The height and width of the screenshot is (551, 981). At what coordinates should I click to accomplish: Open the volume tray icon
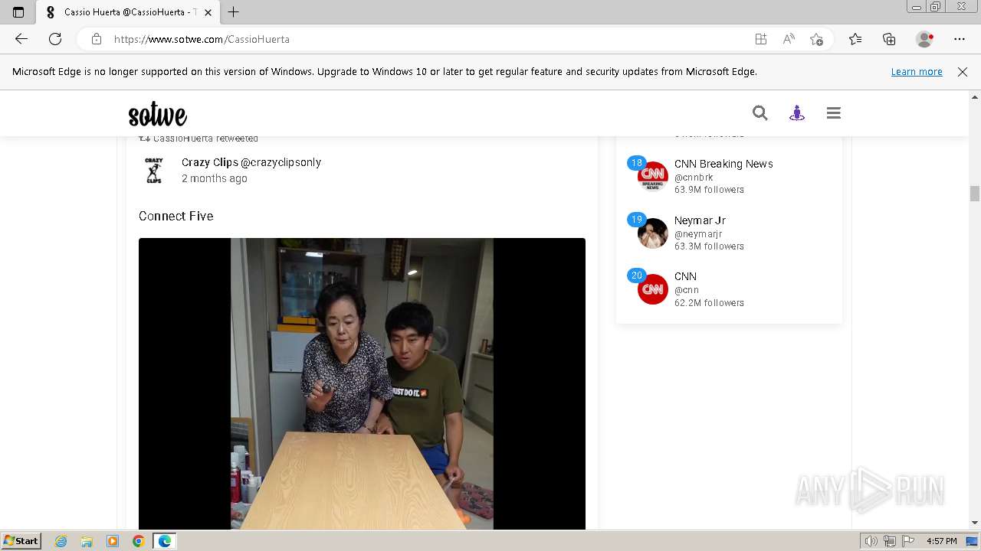[x=871, y=541]
